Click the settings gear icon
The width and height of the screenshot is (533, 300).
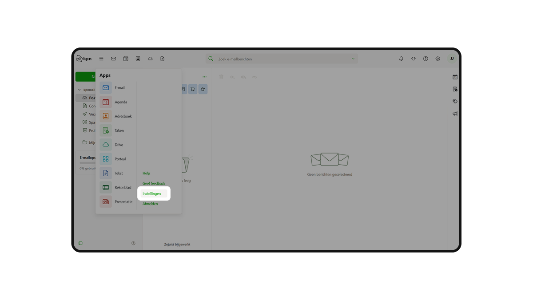tap(438, 59)
